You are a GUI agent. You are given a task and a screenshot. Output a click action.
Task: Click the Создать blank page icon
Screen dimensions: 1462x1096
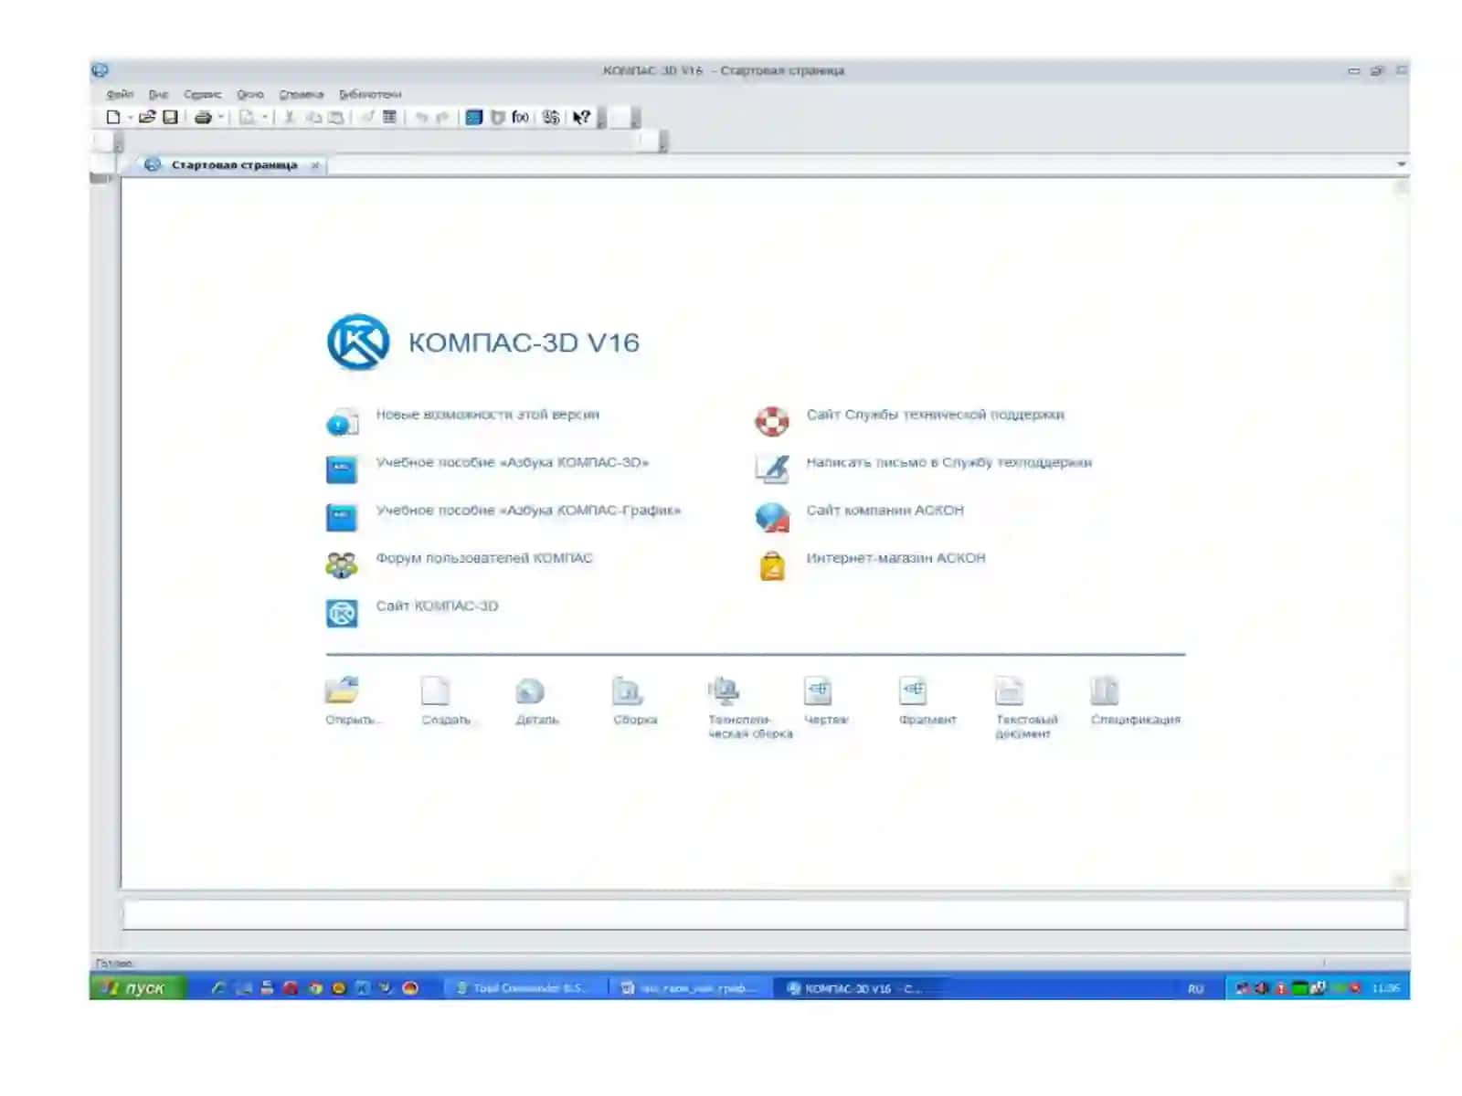[x=436, y=690]
